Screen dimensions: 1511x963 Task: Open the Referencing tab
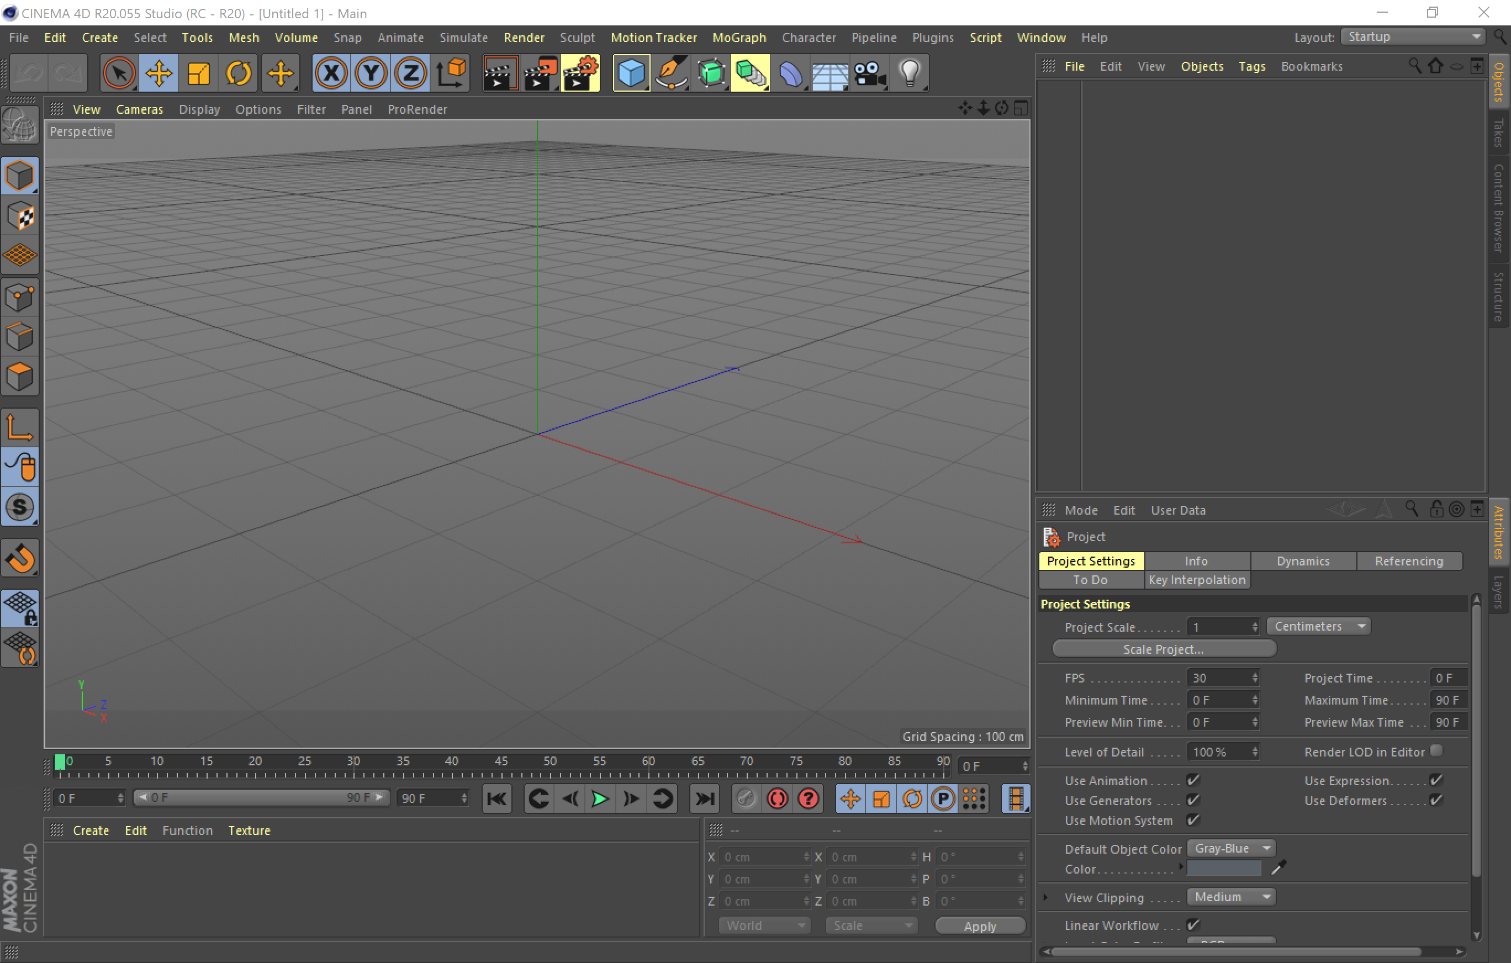tap(1409, 561)
